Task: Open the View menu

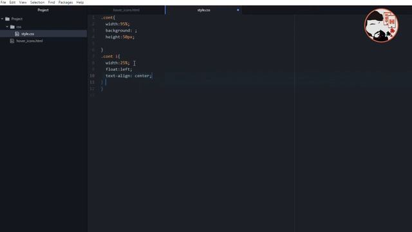Action: 23,3
